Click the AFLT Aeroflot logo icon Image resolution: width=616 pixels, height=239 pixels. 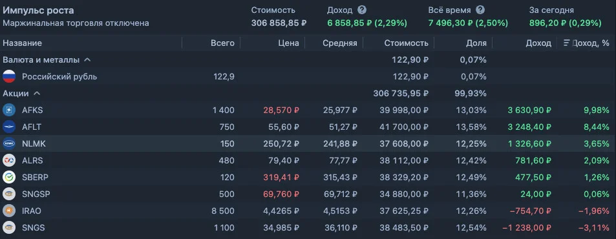coord(9,127)
